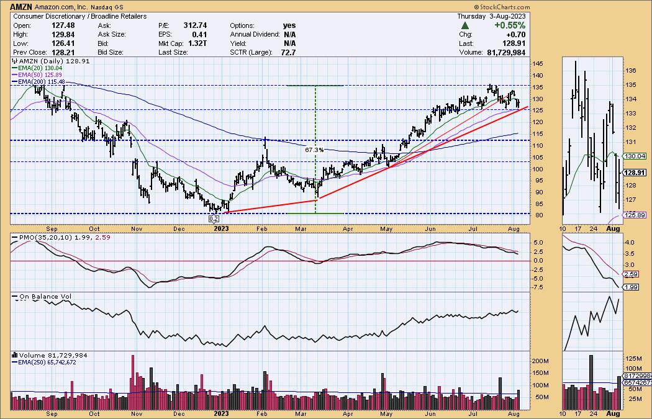Click the P/E value 312.74
Image resolution: width=652 pixels, height=419 pixels.
click(x=195, y=25)
